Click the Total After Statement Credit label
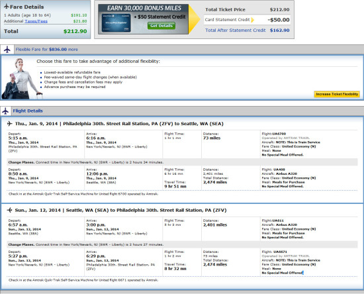 (x=236, y=30)
